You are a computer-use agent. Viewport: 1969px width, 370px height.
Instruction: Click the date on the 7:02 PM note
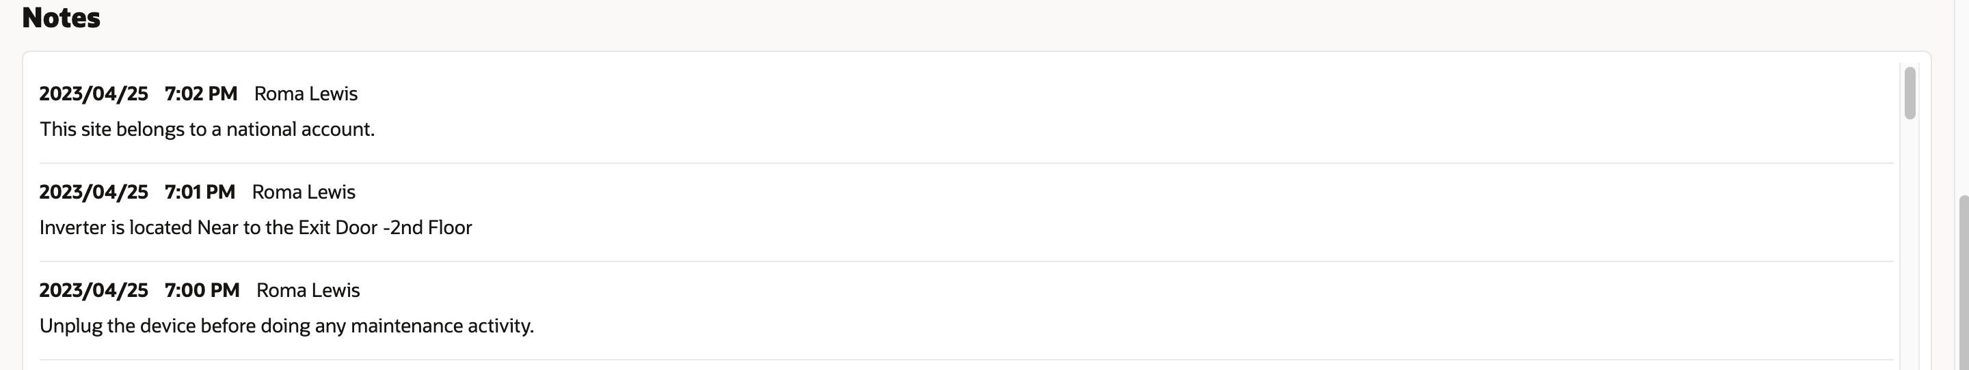point(93,94)
